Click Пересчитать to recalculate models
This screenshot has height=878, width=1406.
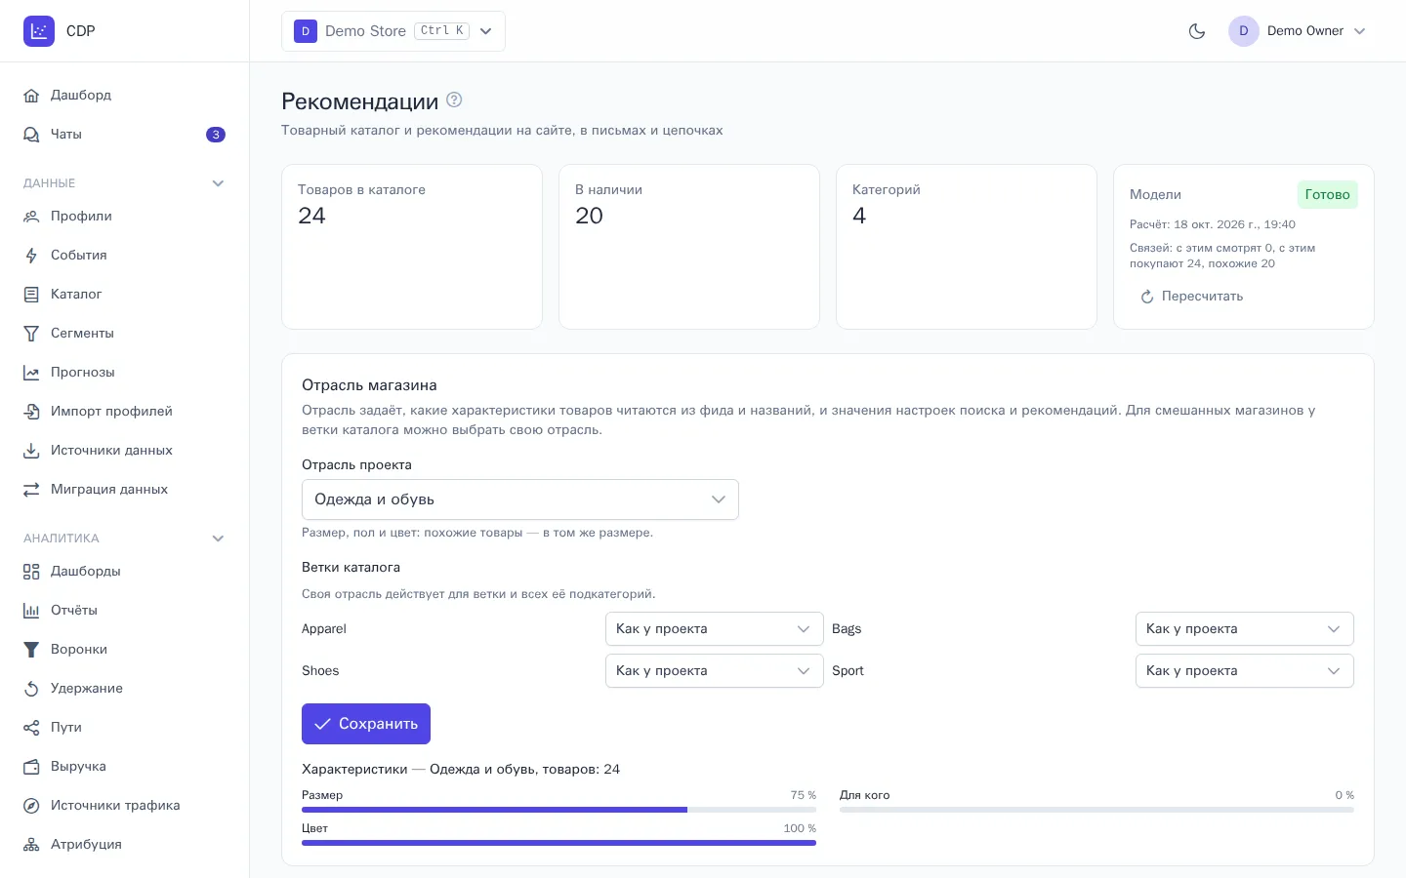(x=1192, y=297)
